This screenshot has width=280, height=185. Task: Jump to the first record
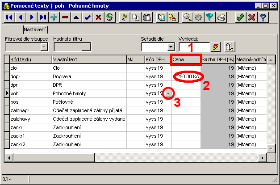click(x=9, y=17)
